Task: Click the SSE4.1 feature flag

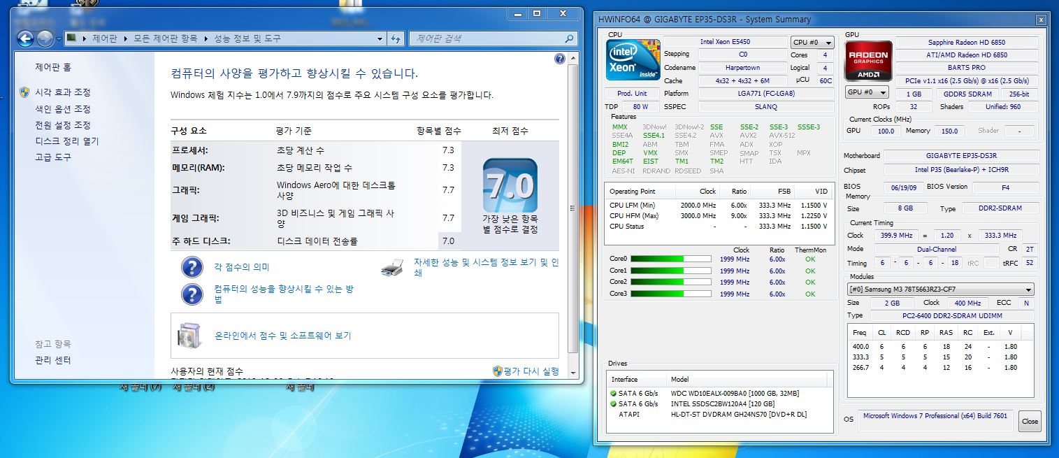Action: 654,136
